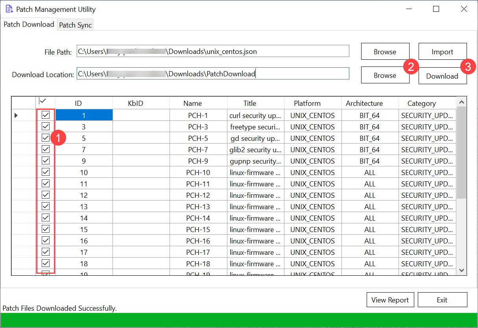The width and height of the screenshot is (478, 328).
Task: Click the File Path input field
Action: coord(212,51)
